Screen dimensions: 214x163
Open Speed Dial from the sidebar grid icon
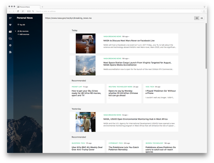coord(10,18)
